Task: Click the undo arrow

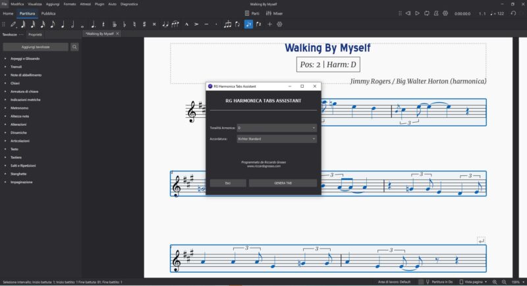Action: [513, 13]
